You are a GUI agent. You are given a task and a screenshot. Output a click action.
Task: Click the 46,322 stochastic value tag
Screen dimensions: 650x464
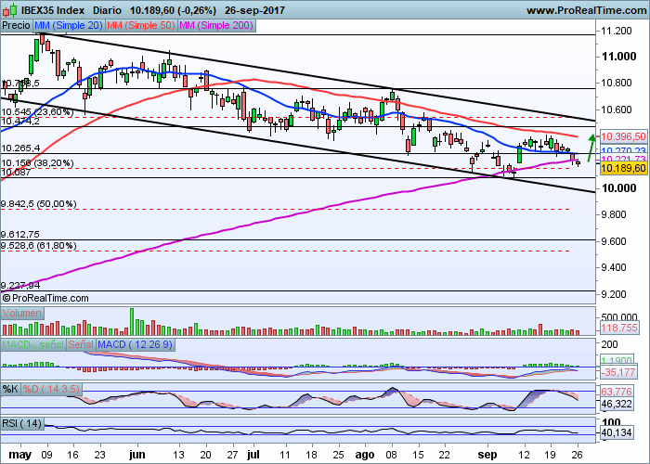[x=617, y=404]
